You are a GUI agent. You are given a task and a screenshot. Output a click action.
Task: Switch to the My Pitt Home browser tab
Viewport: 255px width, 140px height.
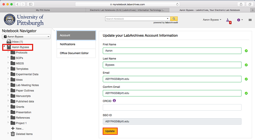(x=43, y=10)
